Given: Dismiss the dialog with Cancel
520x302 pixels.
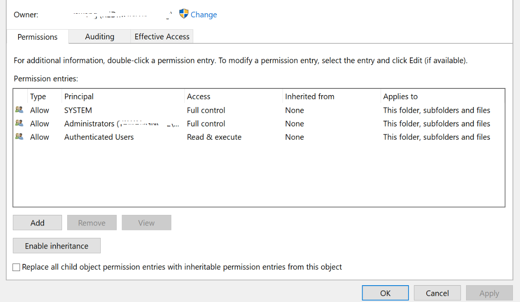Looking at the screenshot, I should [437, 293].
